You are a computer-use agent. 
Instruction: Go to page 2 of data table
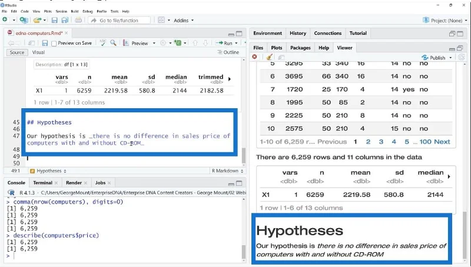click(368, 142)
